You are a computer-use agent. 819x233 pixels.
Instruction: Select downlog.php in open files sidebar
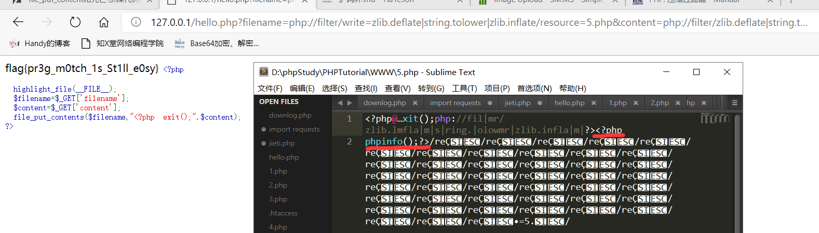(290, 115)
